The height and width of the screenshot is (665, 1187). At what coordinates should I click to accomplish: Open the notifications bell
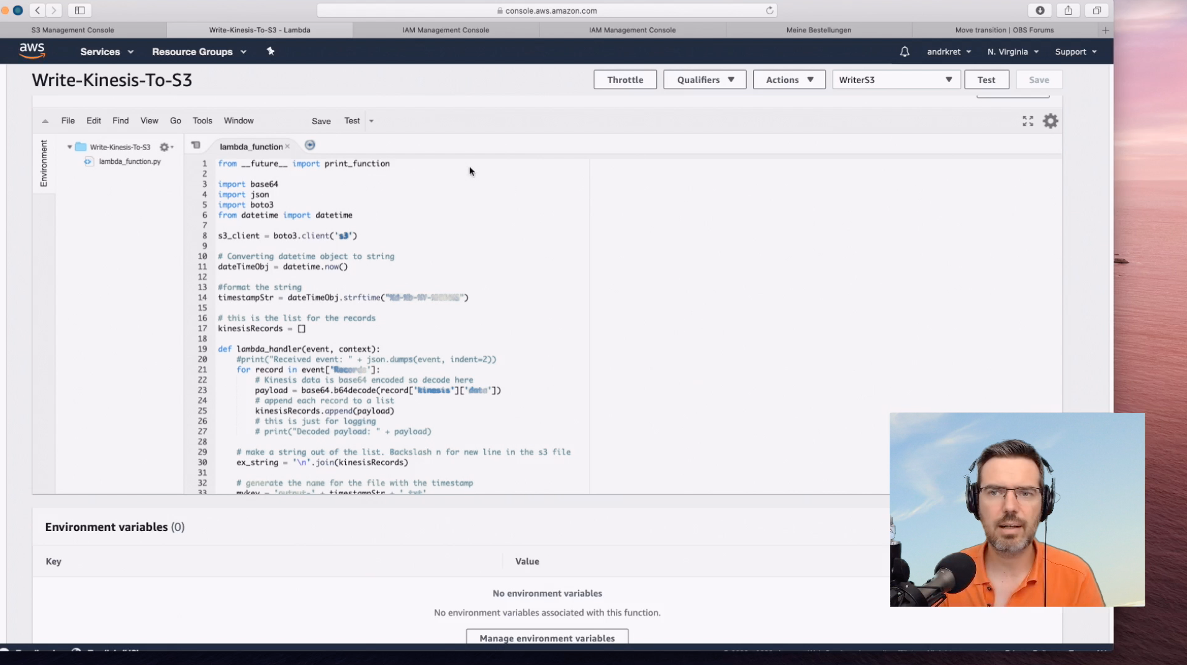pos(905,51)
